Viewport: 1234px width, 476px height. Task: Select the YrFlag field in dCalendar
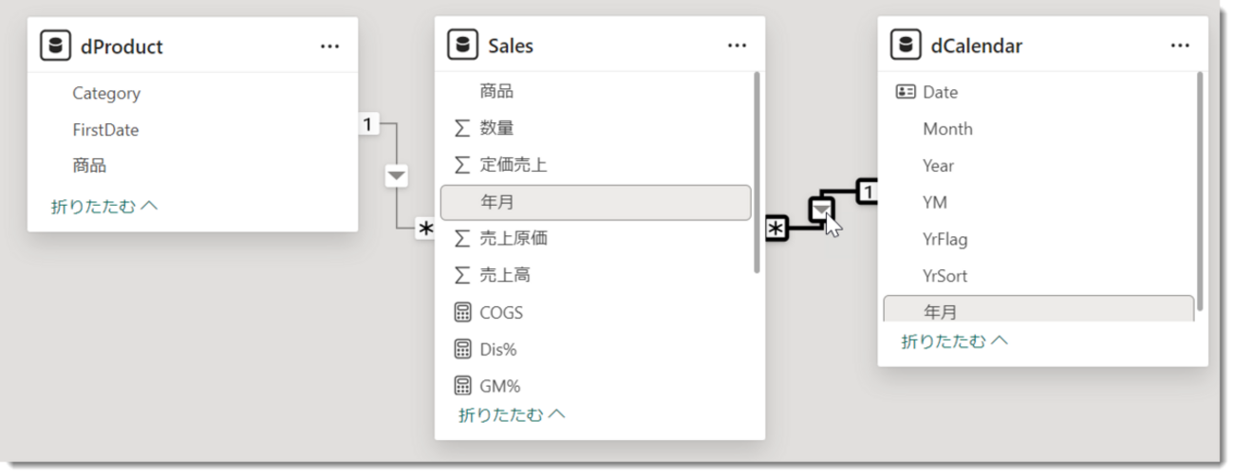[1038, 239]
